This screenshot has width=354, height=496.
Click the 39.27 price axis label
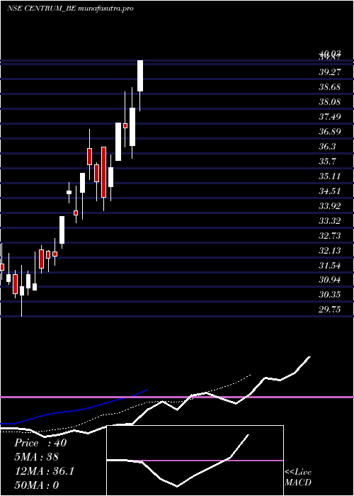click(330, 72)
